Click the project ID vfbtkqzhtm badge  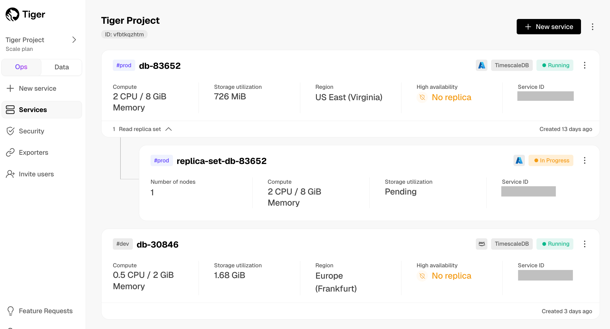(x=124, y=35)
